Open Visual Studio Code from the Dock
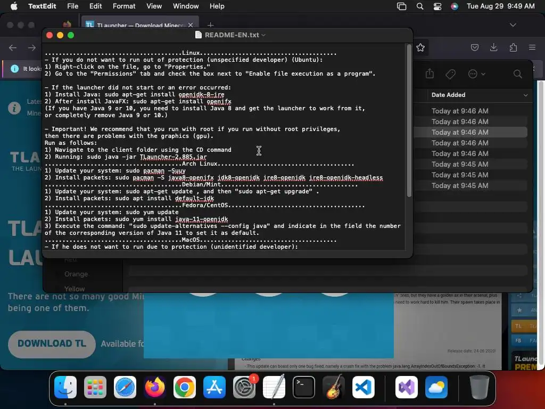The height and width of the screenshot is (409, 545). click(363, 387)
